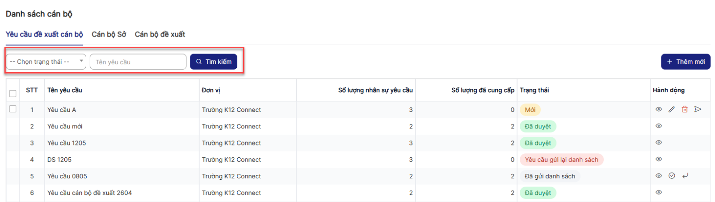Viewport: 715px width, 202px height.
Task: Click the Thêm mới button
Action: 685,62
